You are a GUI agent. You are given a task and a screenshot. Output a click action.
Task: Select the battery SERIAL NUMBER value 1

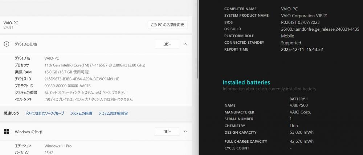pos(290,119)
